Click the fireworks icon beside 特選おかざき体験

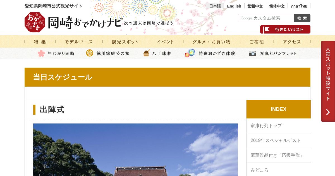click(190, 53)
